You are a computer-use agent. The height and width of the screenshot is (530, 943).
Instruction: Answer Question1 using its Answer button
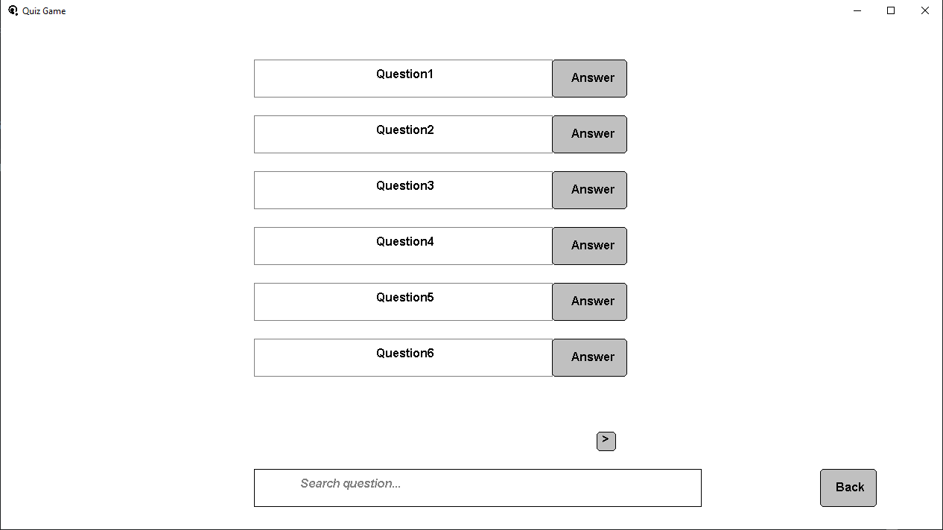click(589, 78)
